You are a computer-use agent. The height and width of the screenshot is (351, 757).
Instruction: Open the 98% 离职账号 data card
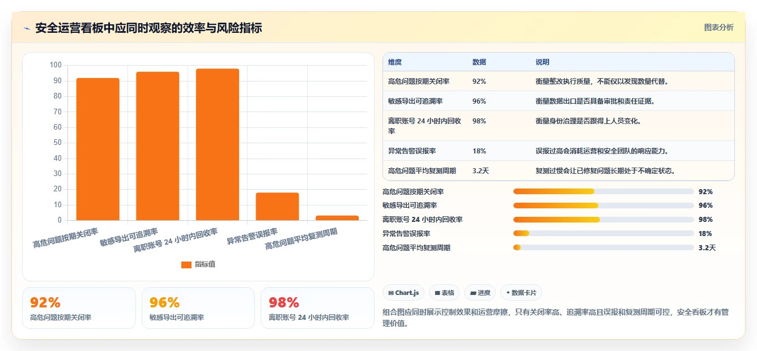[317, 308]
